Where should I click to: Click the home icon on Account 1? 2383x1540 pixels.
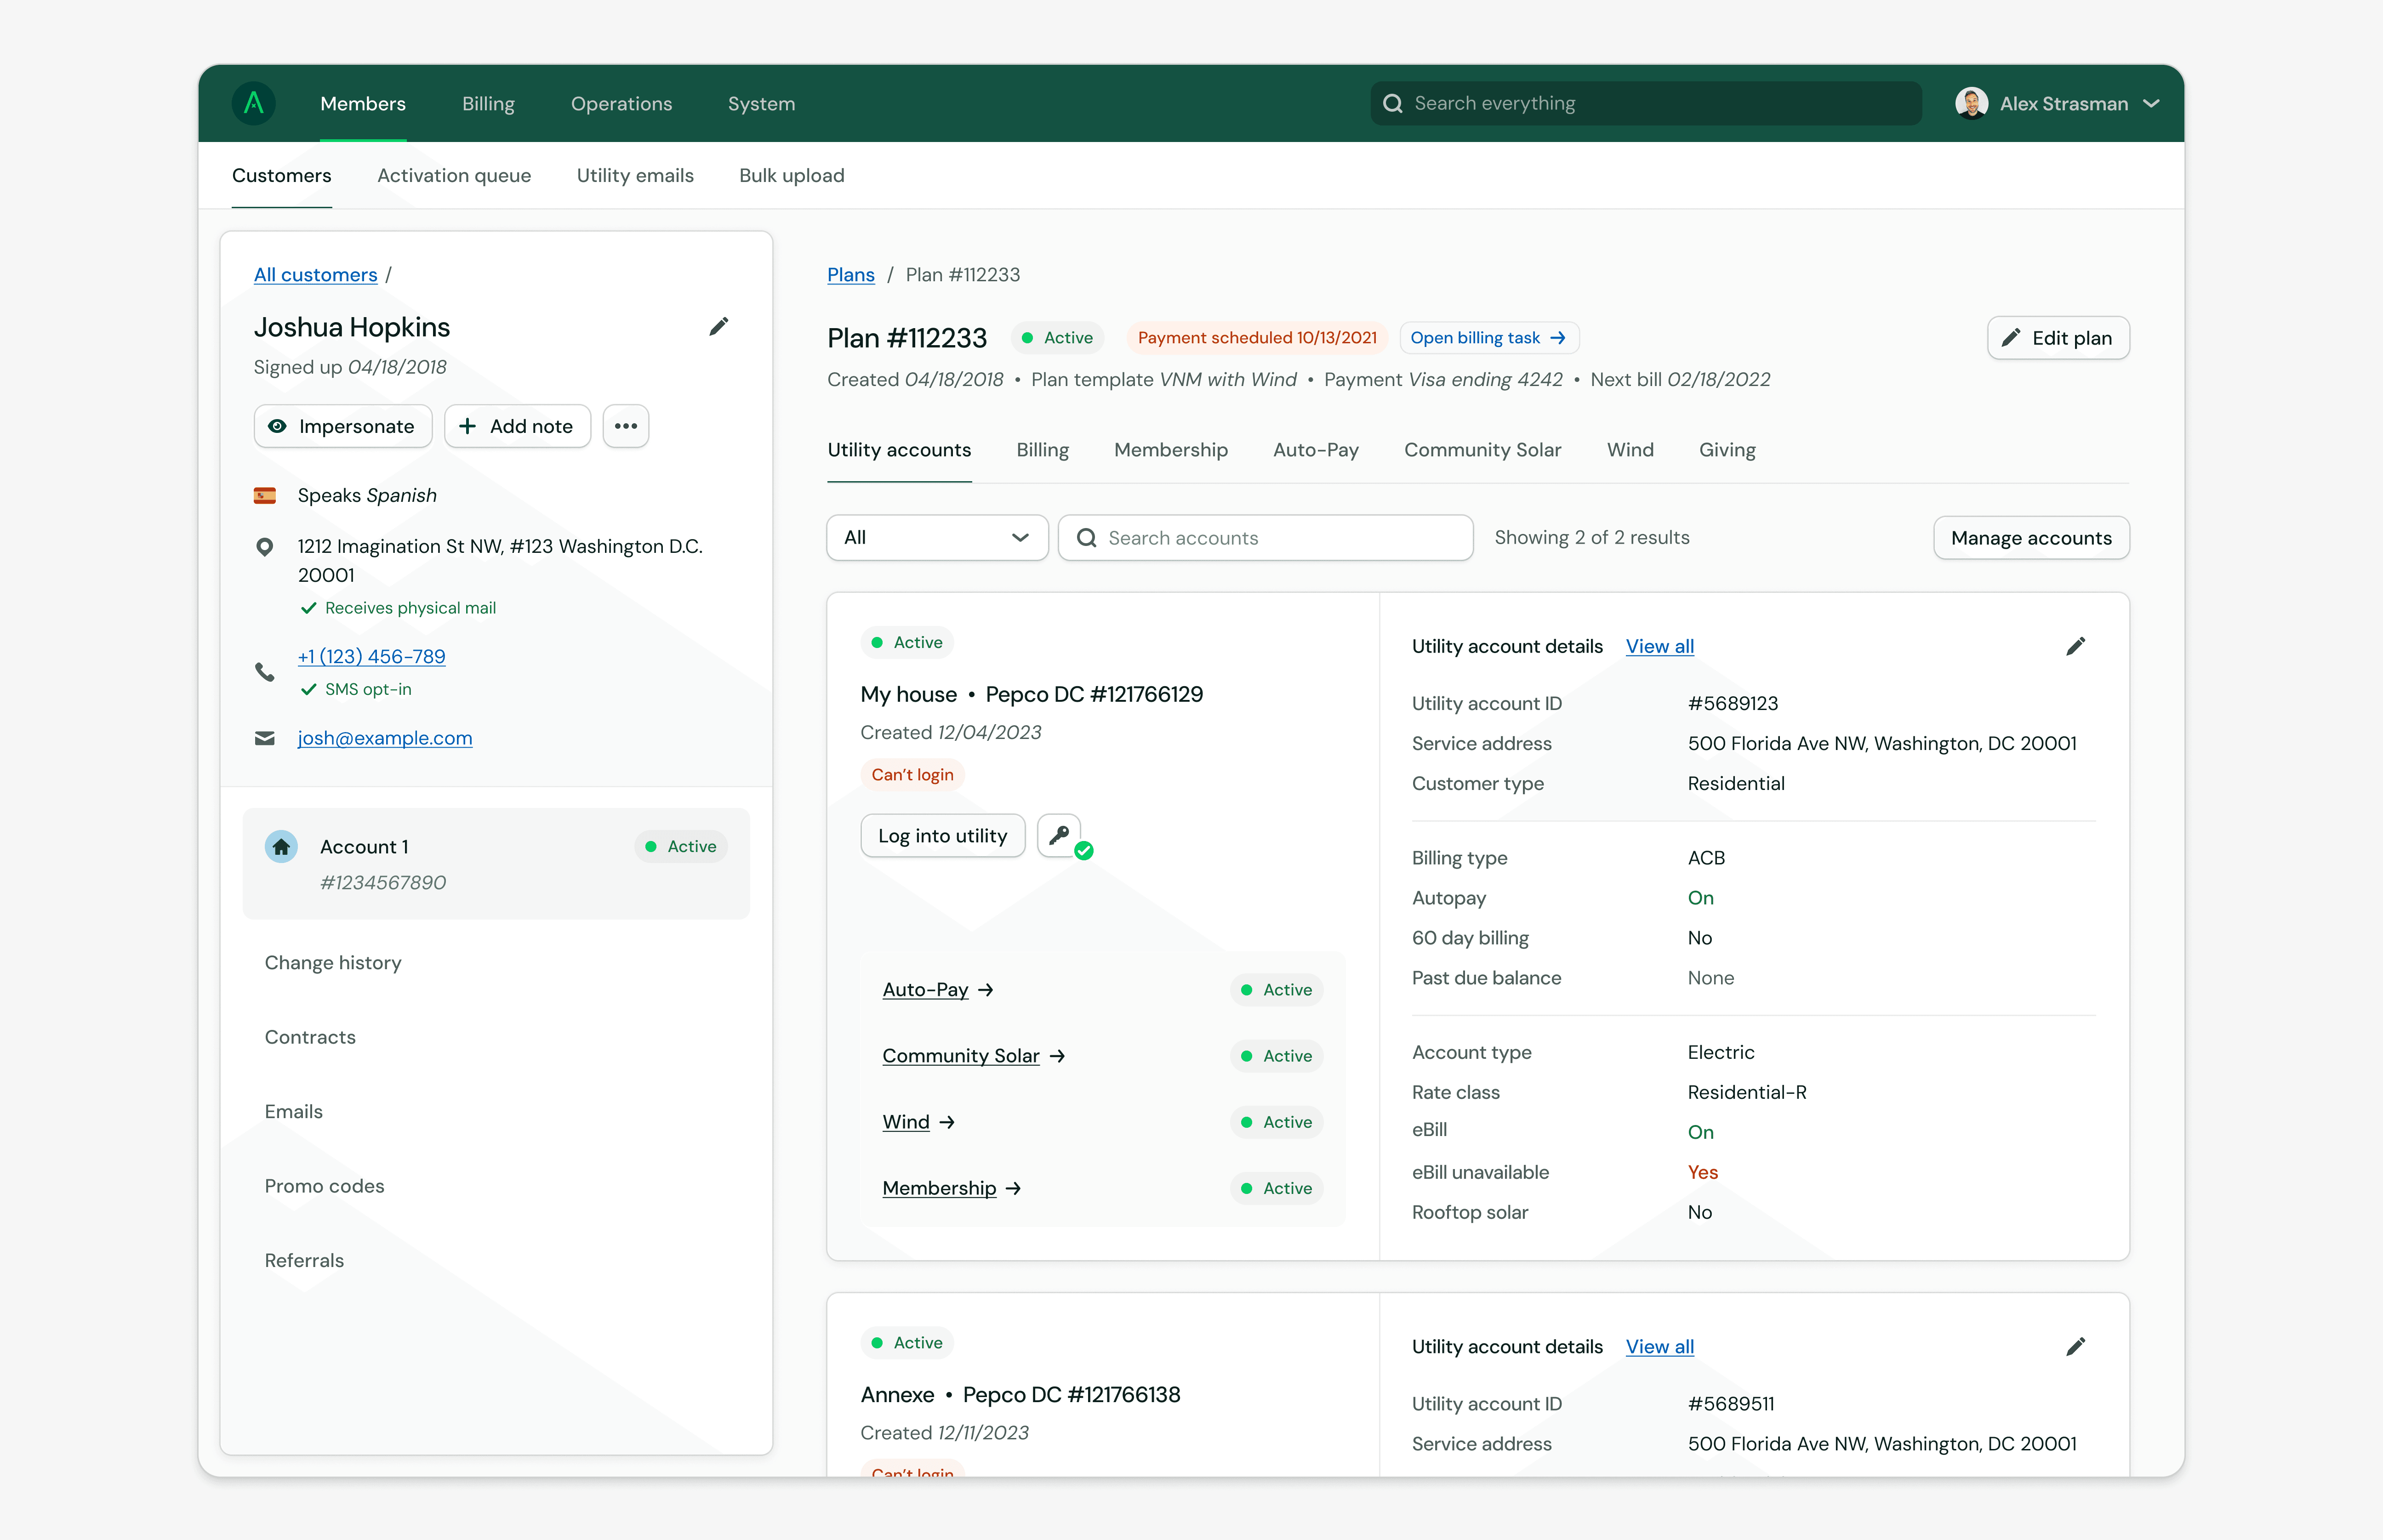click(x=281, y=847)
